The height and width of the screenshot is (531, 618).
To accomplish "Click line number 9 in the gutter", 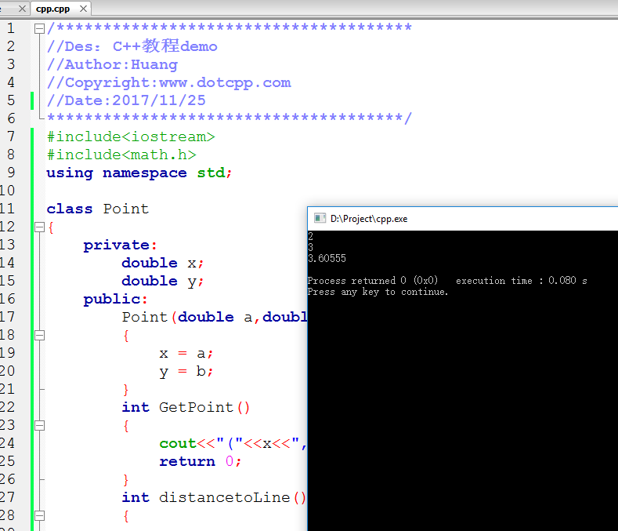I will 10,173.
